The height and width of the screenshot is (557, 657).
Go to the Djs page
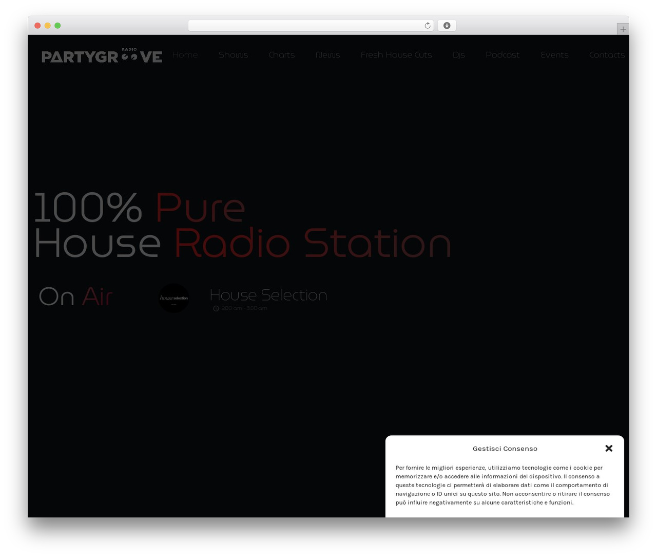click(x=459, y=55)
